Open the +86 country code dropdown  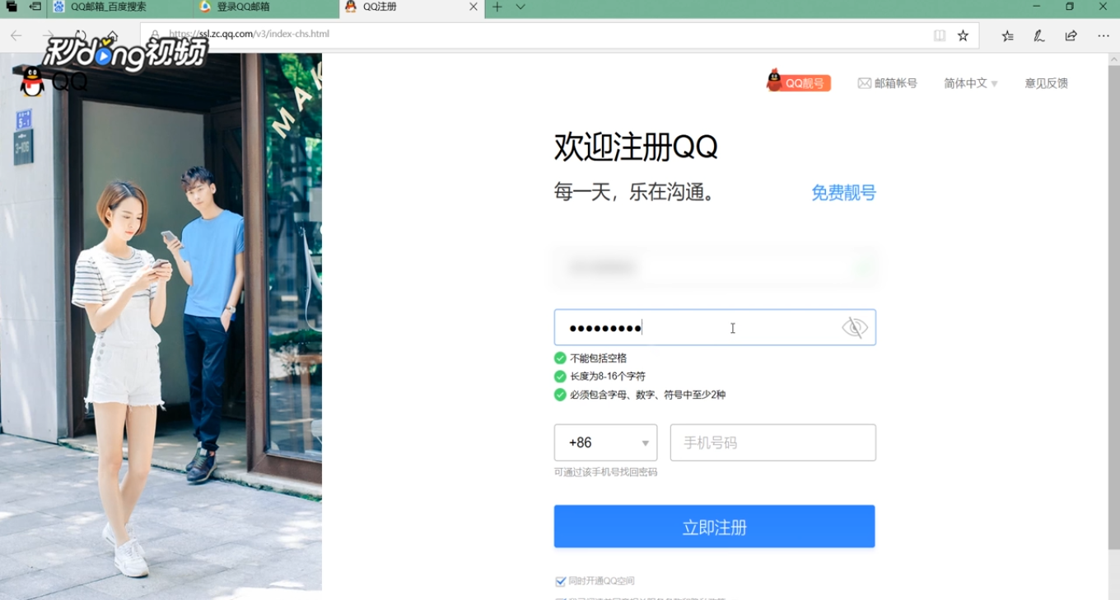[x=605, y=443]
